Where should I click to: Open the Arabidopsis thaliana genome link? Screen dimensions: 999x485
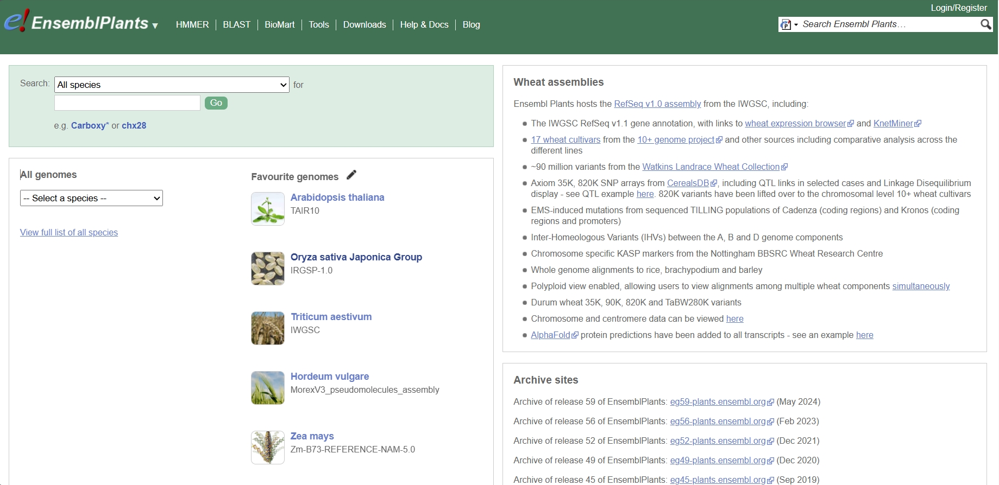(x=337, y=197)
